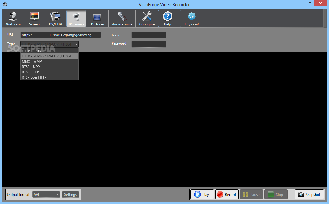Image resolution: width=329 pixels, height=204 pixels.
Task: Choose RTSP - UDP stream type
Action: coord(50,67)
